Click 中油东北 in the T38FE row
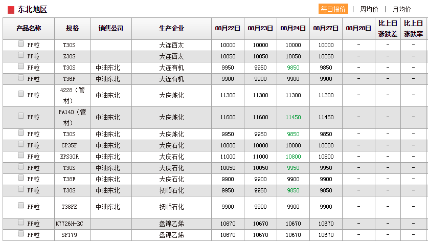 (108, 207)
